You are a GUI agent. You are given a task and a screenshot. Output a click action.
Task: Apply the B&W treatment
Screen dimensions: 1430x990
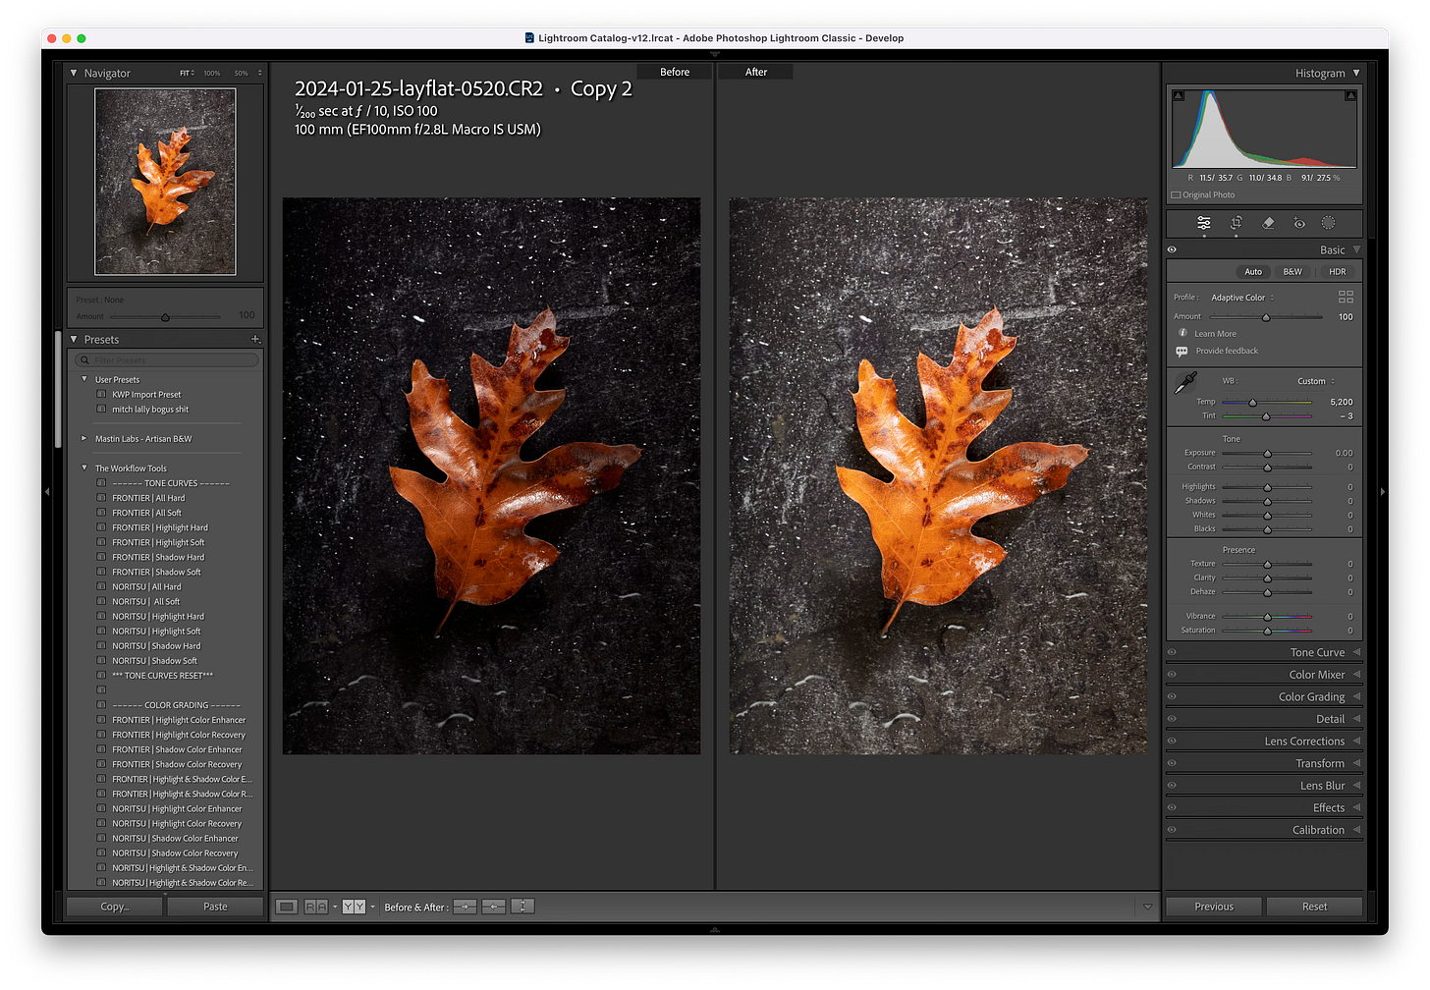[1292, 272]
